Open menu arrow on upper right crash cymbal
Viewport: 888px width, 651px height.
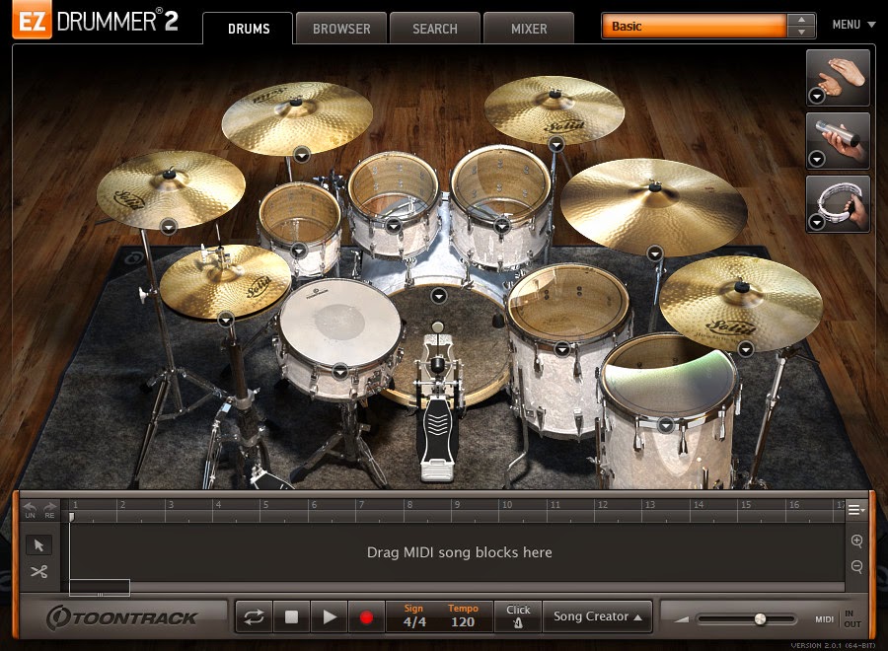556,144
